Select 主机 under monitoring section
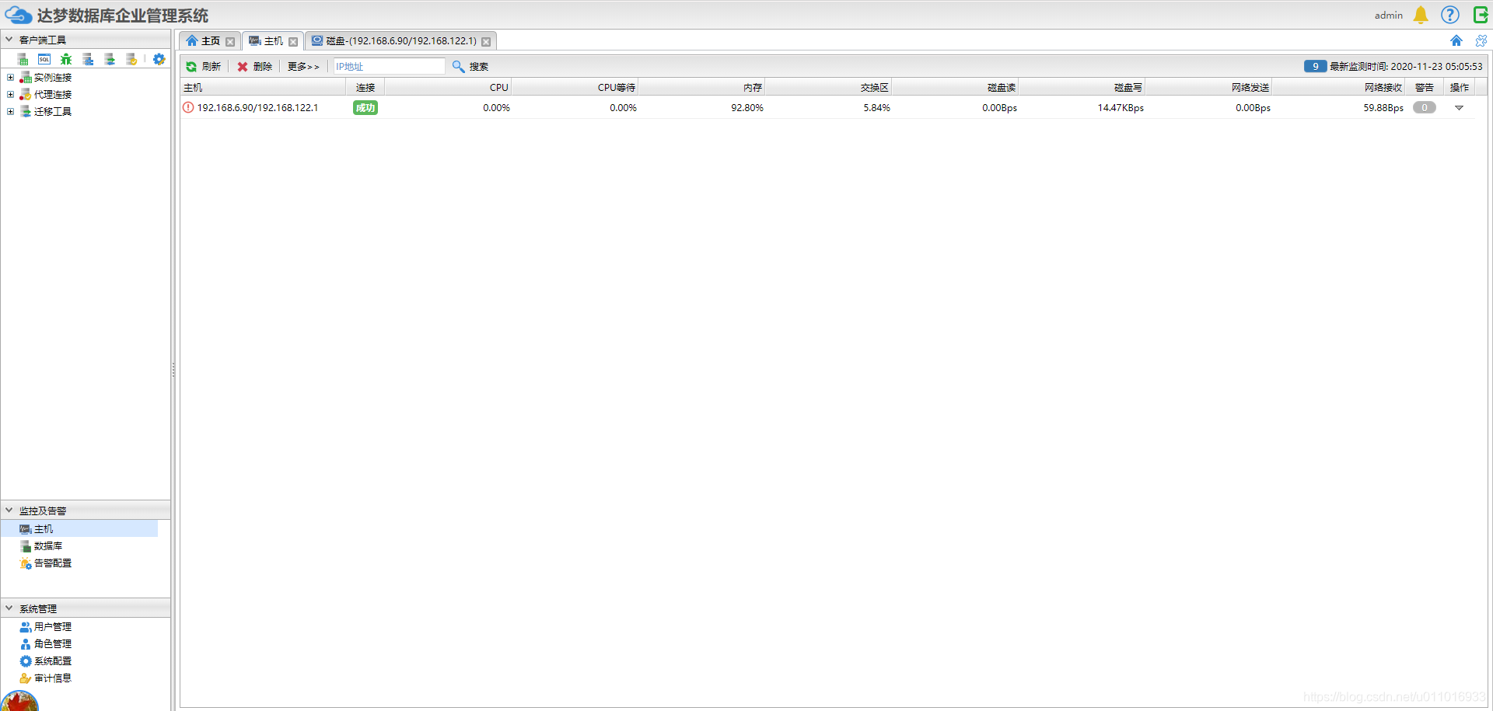The height and width of the screenshot is (711, 1493). (x=44, y=528)
